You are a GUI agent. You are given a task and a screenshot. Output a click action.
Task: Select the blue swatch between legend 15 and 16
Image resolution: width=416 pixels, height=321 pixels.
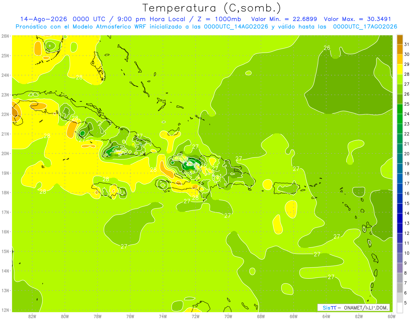point(400,198)
